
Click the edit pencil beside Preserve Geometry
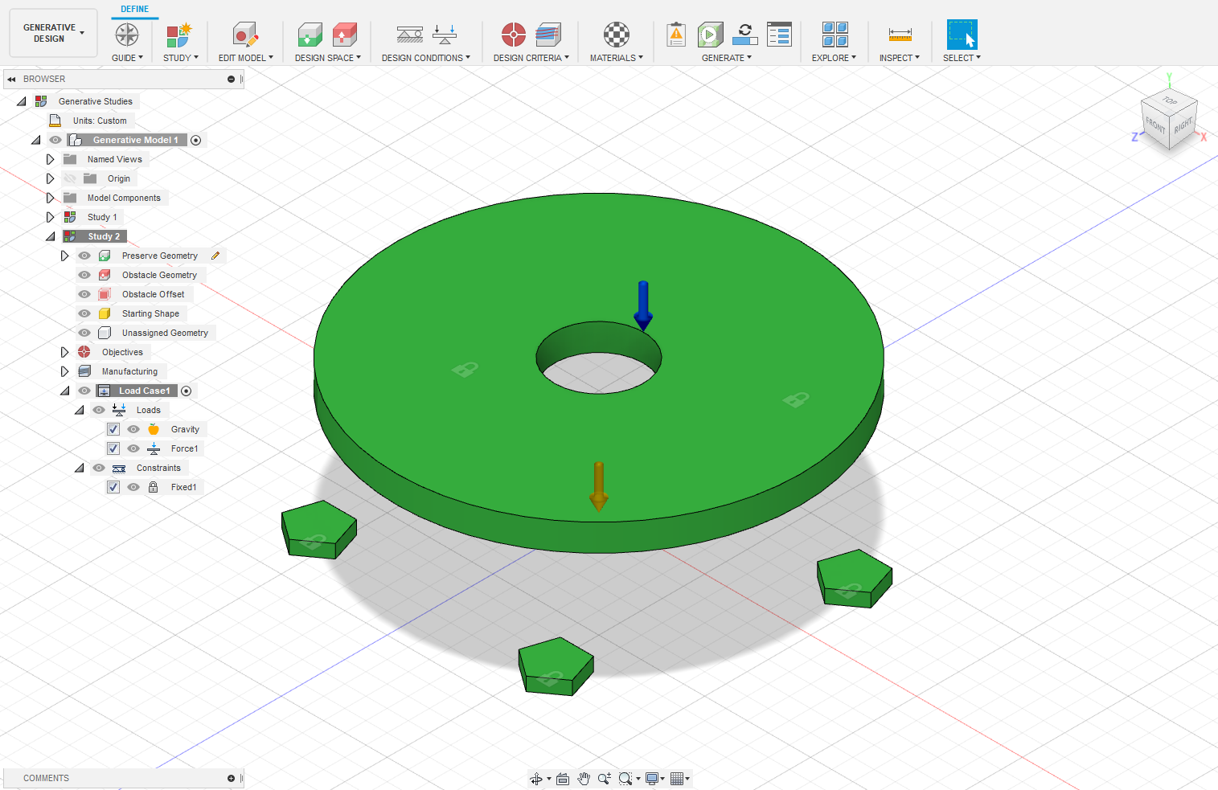tap(215, 256)
